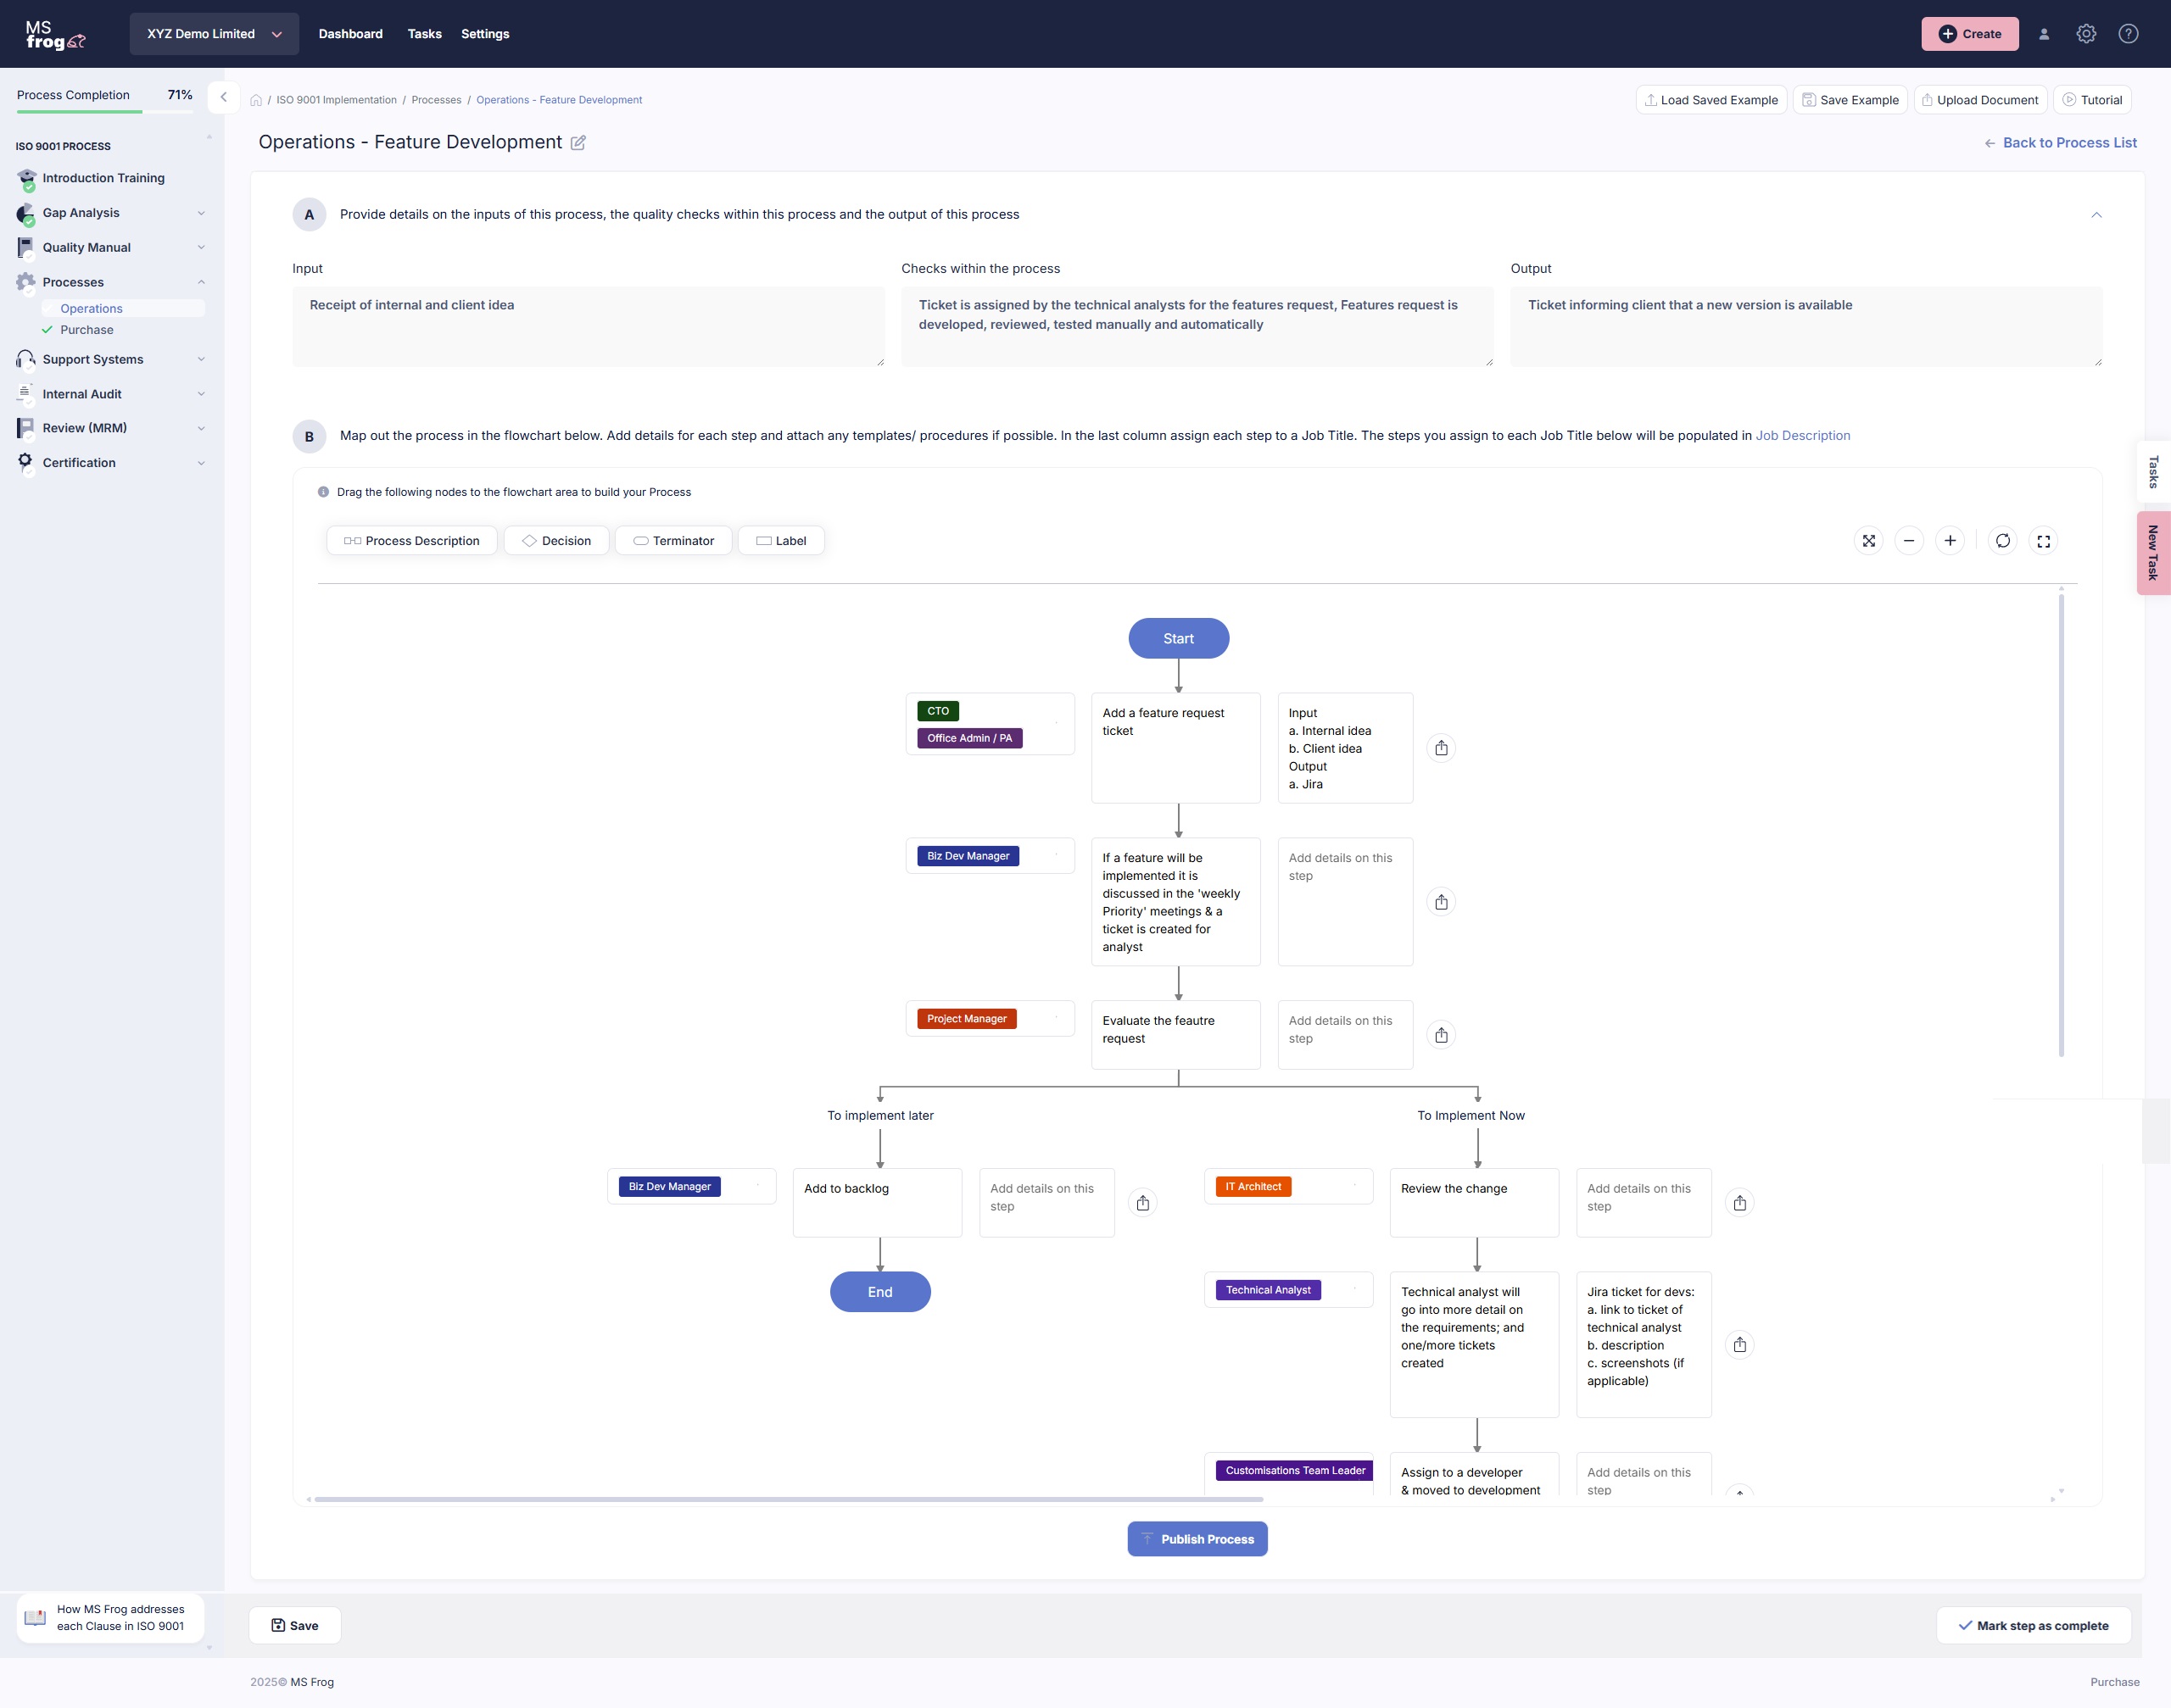Image resolution: width=2171 pixels, height=1708 pixels.
Task: Select Purchase under Processes
Action: point(87,330)
